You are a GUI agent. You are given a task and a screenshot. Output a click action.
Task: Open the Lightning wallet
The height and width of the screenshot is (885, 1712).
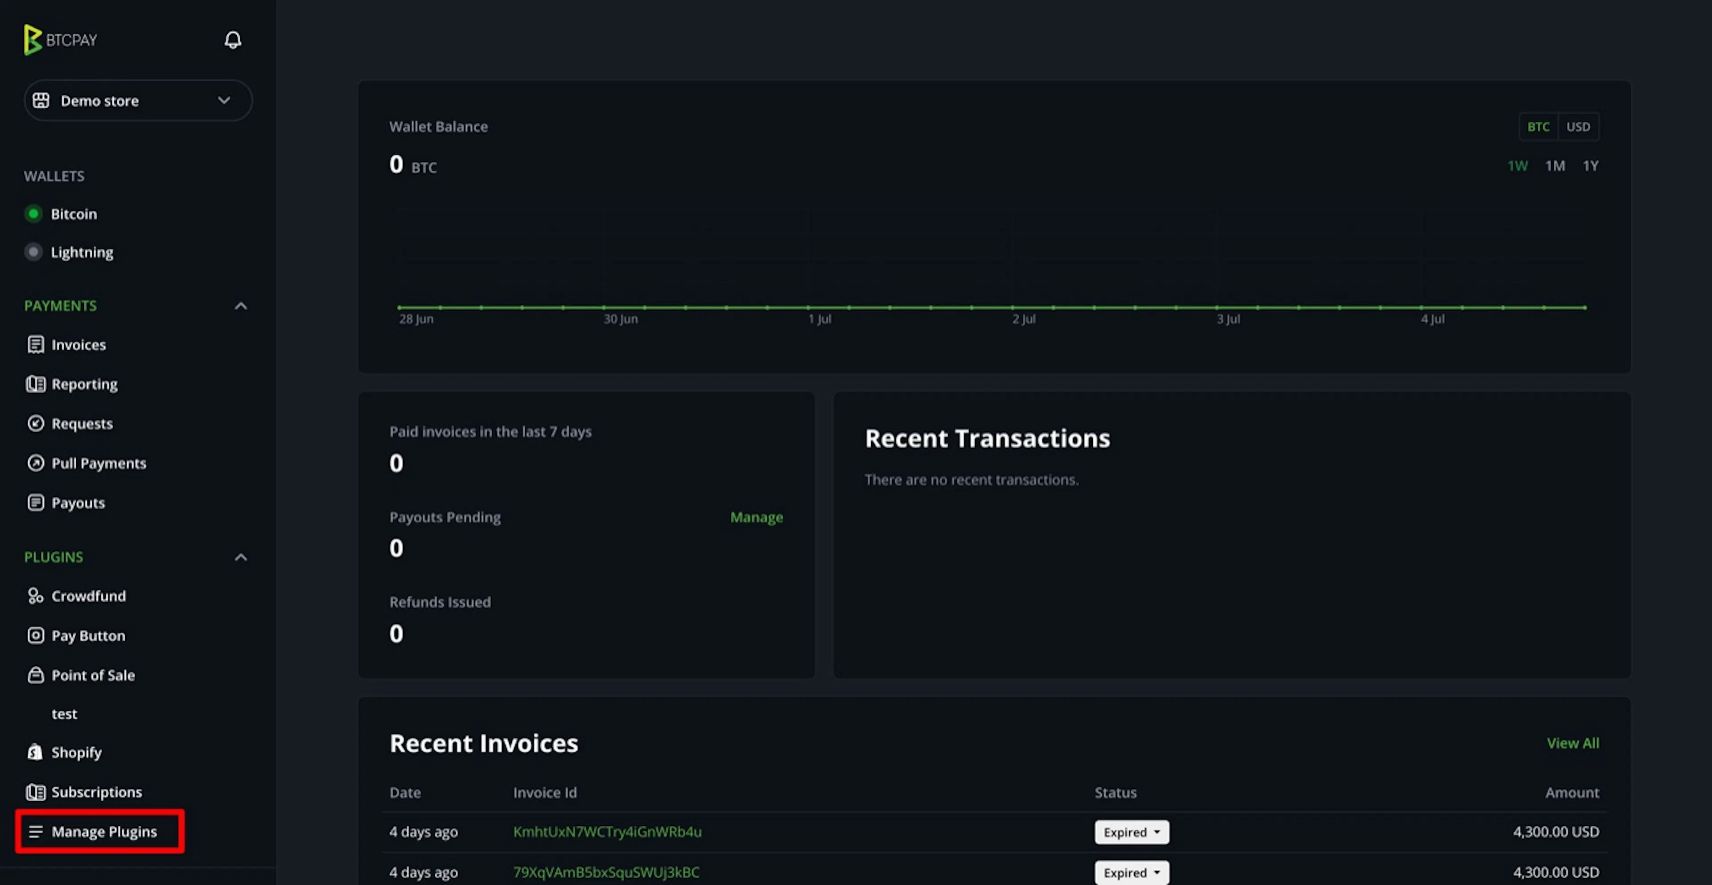coord(82,253)
